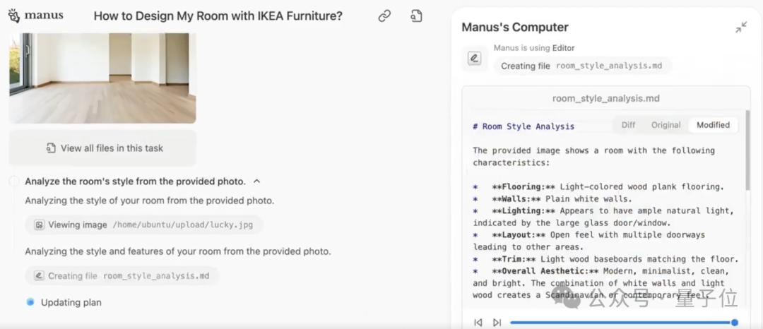Select the Modified view option
The height and width of the screenshot is (329, 763).
click(x=713, y=125)
